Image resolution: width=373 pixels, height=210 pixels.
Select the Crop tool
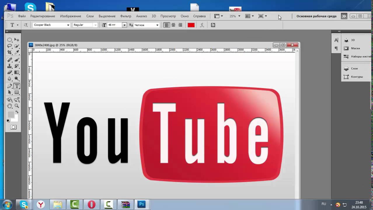(10, 52)
